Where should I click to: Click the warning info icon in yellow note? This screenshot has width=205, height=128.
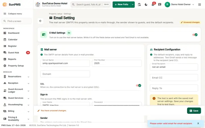pos(154,98)
